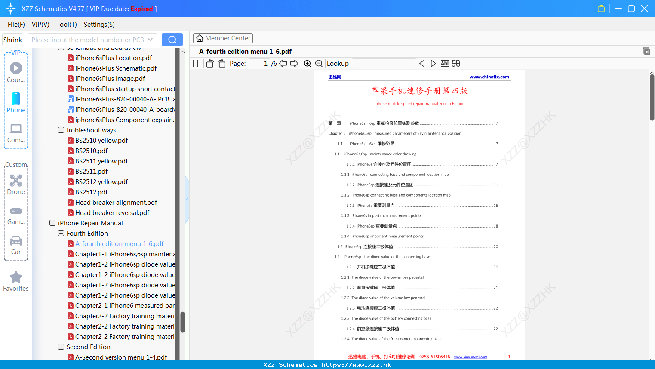The height and width of the screenshot is (369, 655).
Task: Collapse the trobleshoot ways folder
Action: coord(61,130)
